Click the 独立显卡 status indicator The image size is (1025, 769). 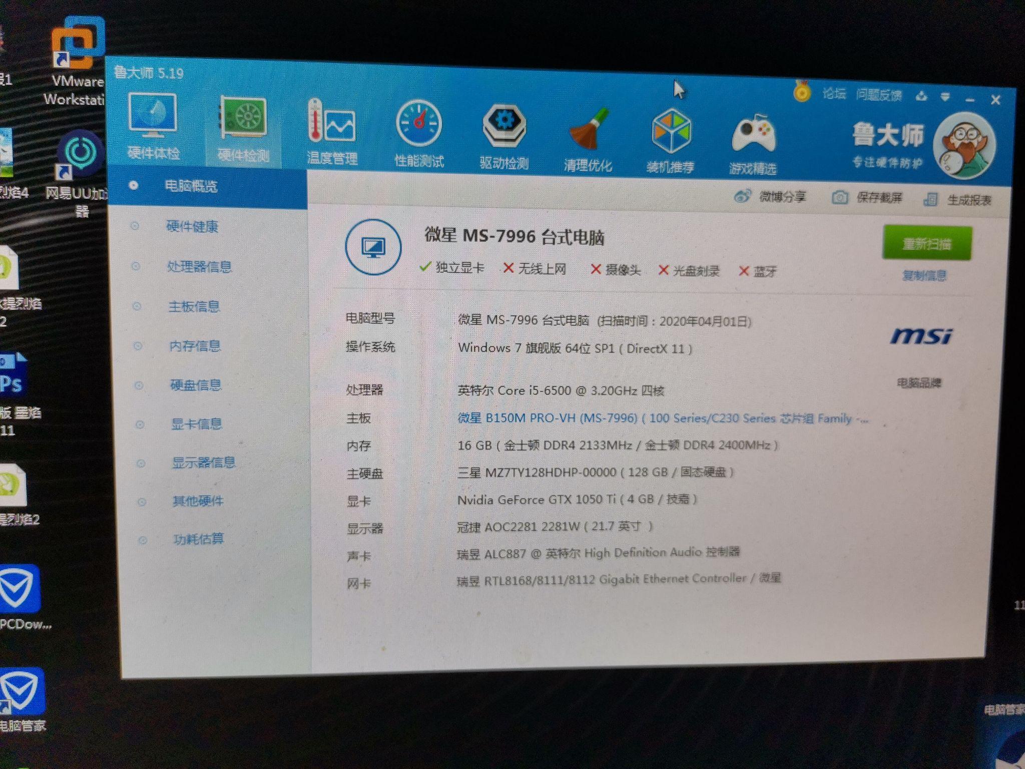pyautogui.click(x=452, y=267)
